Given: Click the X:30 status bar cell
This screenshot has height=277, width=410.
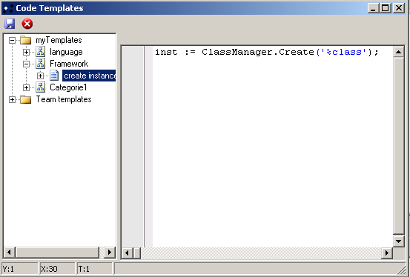Looking at the screenshot, I should 57,269.
